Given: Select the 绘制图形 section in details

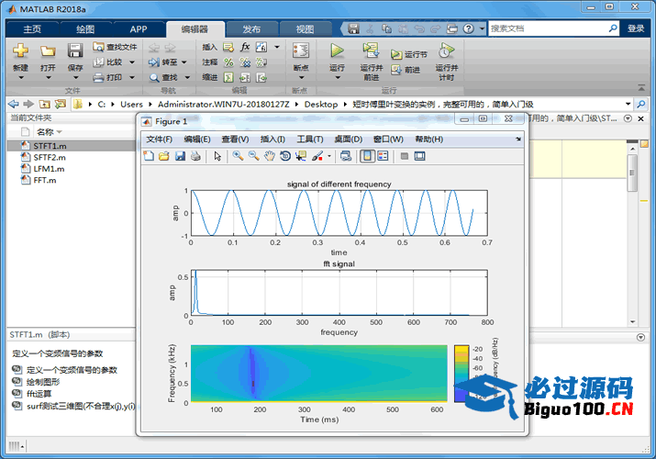Looking at the screenshot, I should (x=43, y=382).
